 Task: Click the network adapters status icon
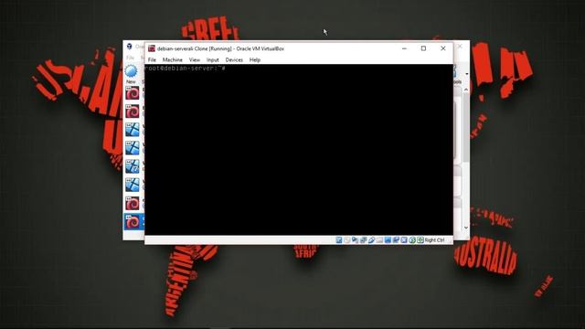pos(364,239)
